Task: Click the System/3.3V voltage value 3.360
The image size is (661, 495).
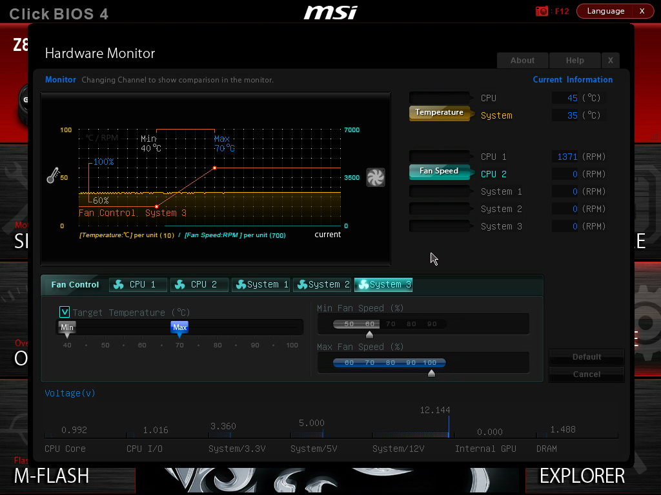Action: [x=223, y=426]
